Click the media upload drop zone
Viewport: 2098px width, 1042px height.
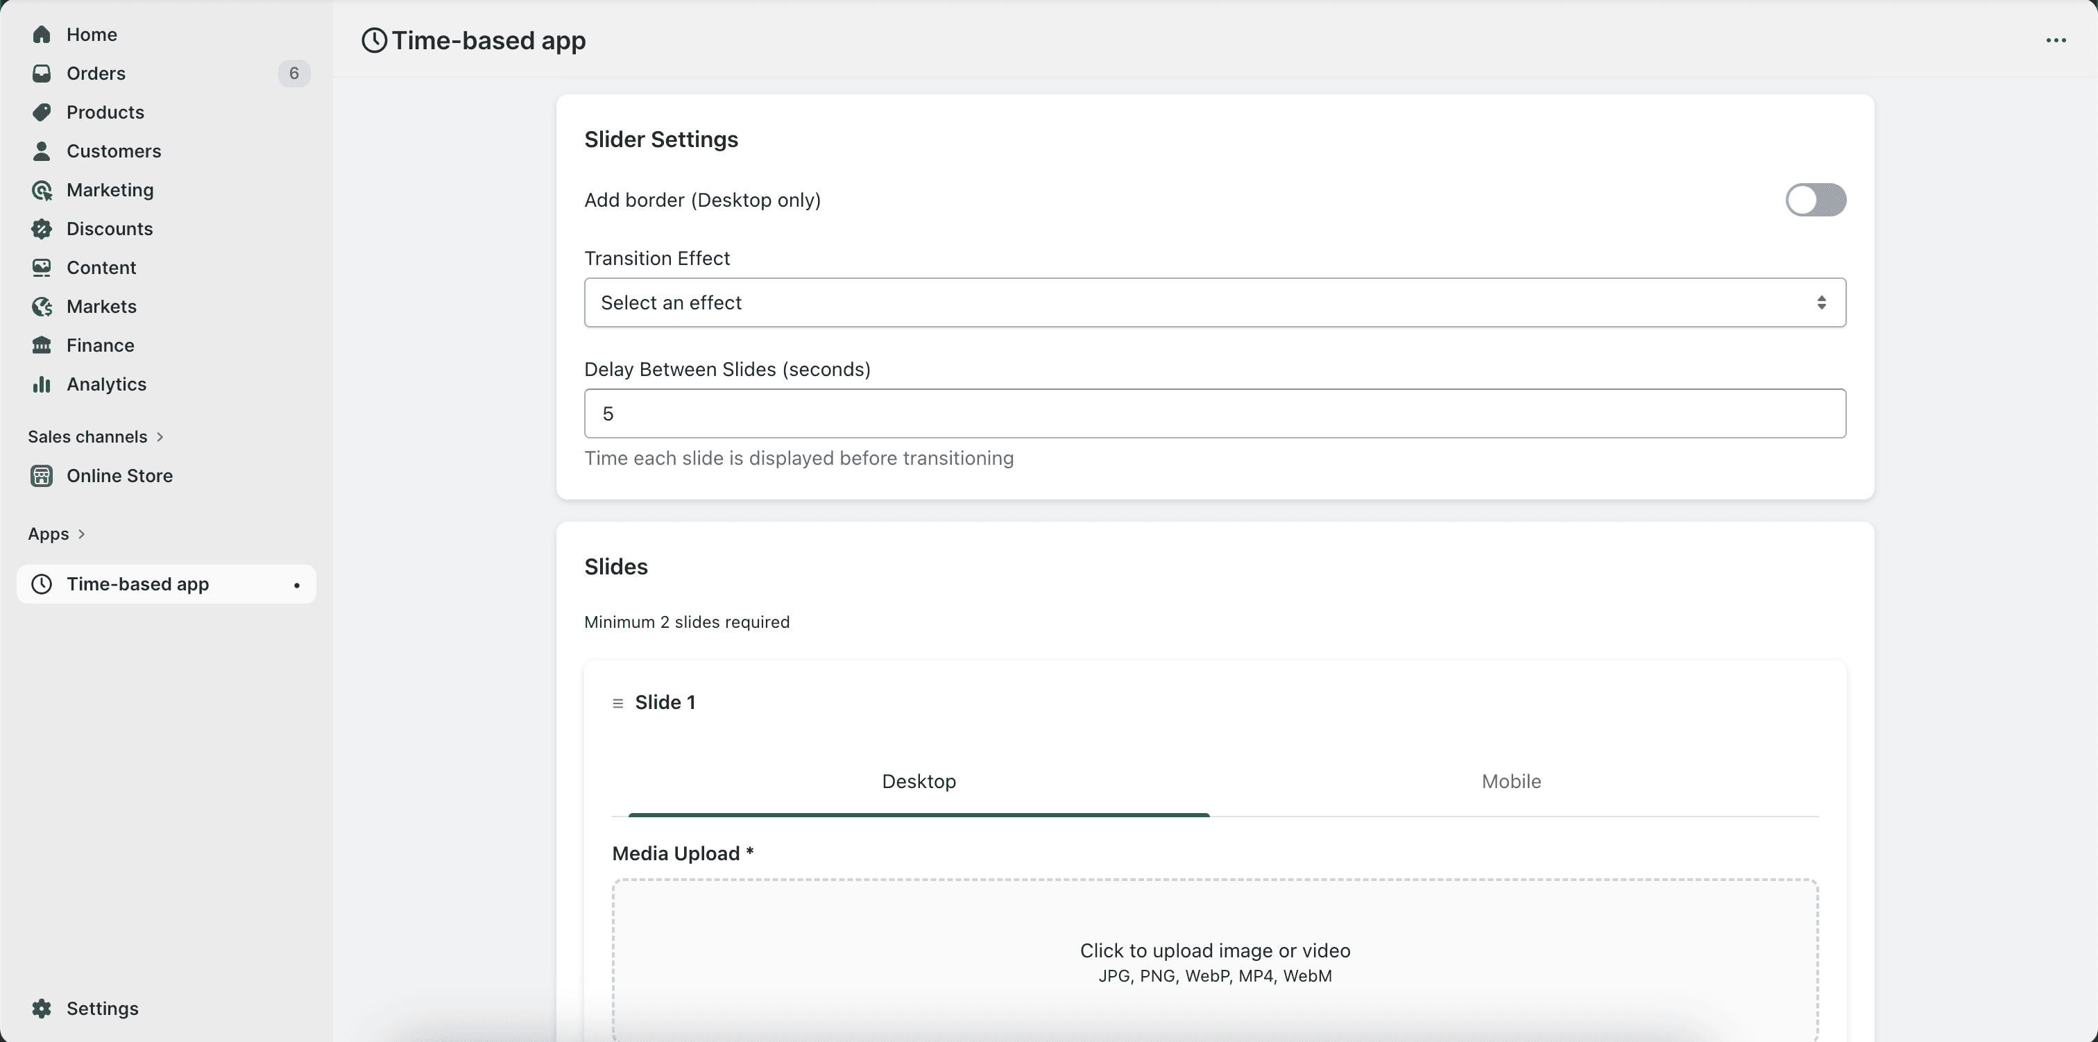[1215, 959]
